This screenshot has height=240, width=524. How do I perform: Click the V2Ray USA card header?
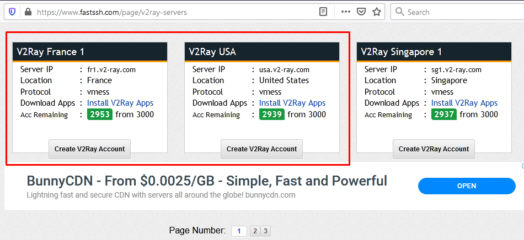point(262,52)
